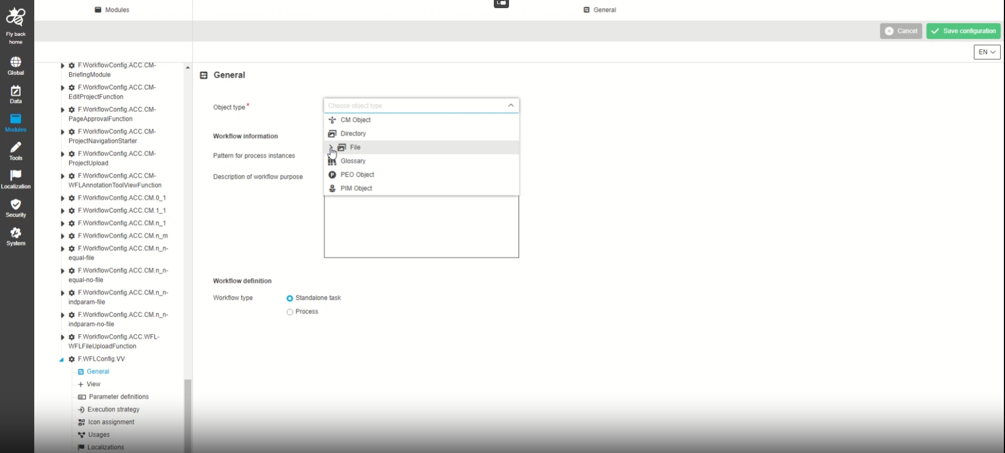Screen dimensions: 1005x453
Task: Select the Process workflow type option
Action: pos(290,312)
